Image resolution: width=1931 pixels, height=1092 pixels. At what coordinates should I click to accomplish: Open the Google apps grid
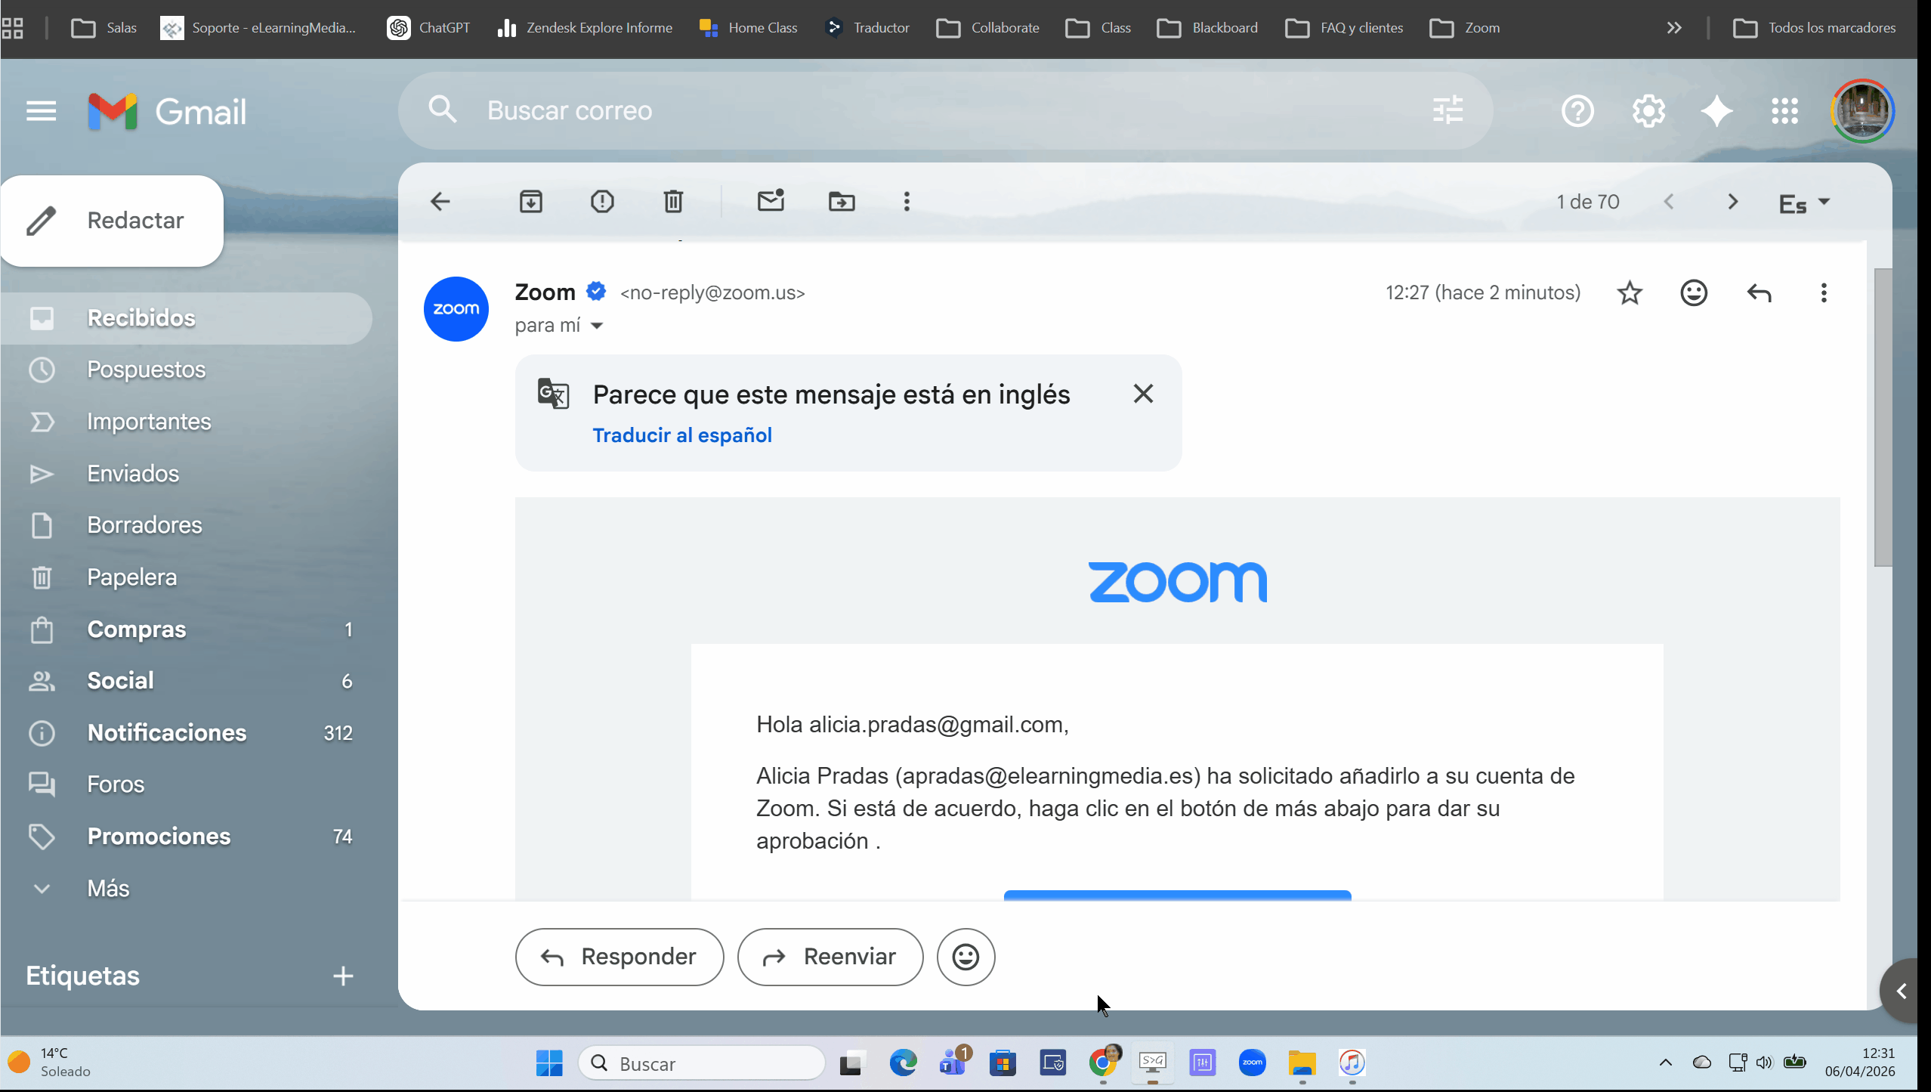coord(1784,111)
